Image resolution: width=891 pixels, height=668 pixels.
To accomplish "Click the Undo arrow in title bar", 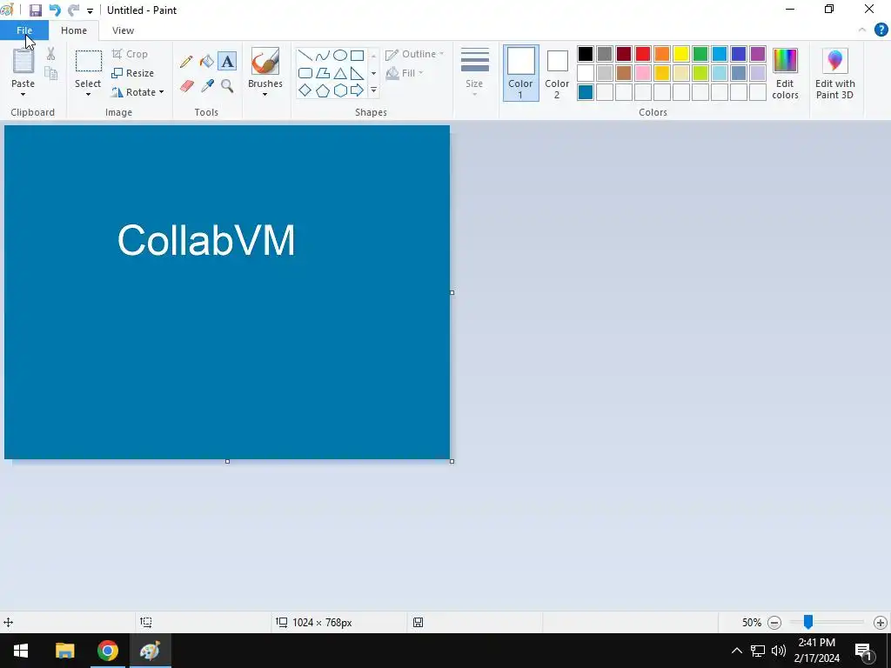I will tap(55, 10).
